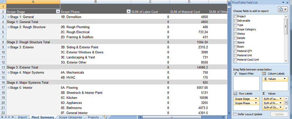Select column C header
Screen dimensions: 292x119
click(x=150, y=2)
